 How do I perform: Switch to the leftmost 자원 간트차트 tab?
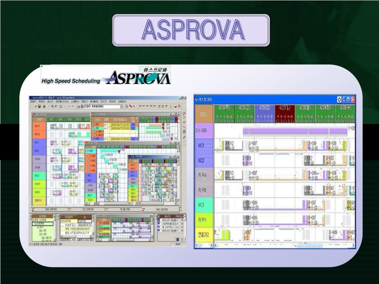click(x=50, y=209)
